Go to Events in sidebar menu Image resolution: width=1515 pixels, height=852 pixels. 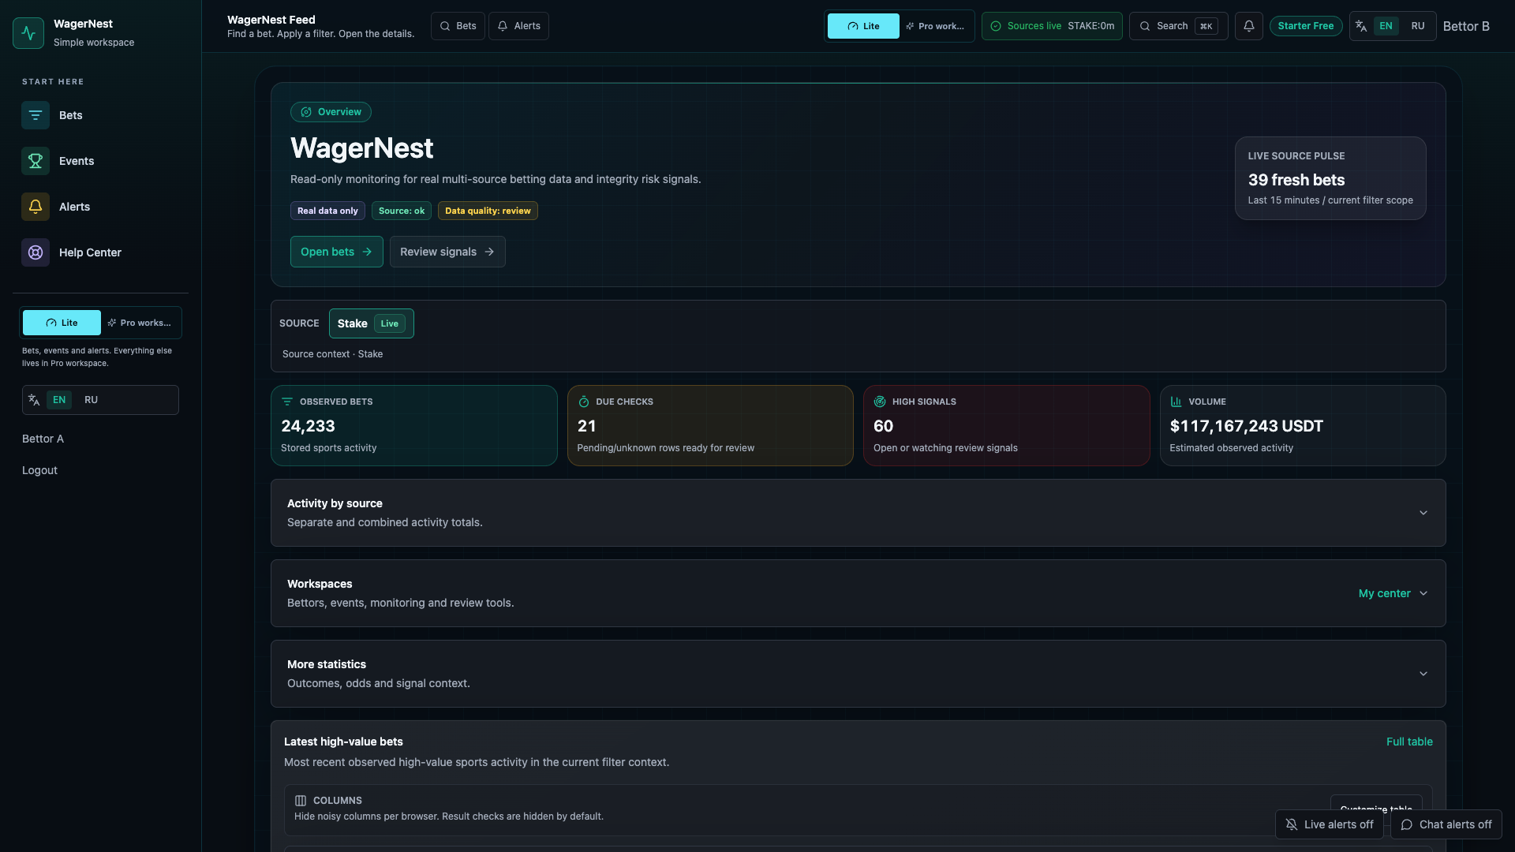[x=100, y=161]
